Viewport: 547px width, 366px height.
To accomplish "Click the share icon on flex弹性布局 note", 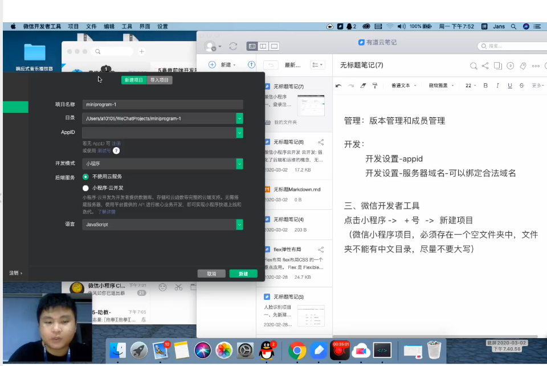I will coord(321,250).
